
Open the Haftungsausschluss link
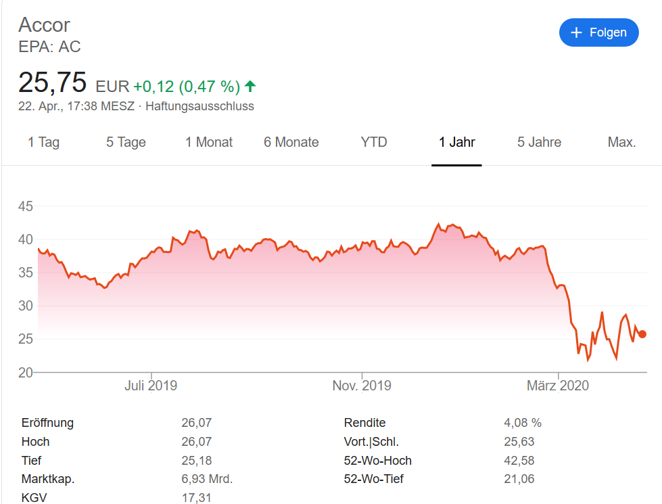[x=199, y=106]
